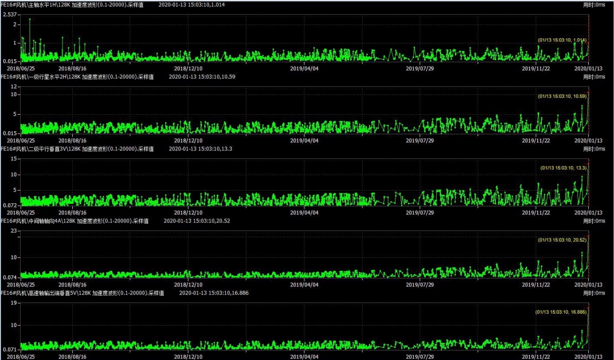The height and width of the screenshot is (360, 614).
Task: Click the y-axis value 23 on 中间轴轴向4A chart
Action: click(x=14, y=231)
